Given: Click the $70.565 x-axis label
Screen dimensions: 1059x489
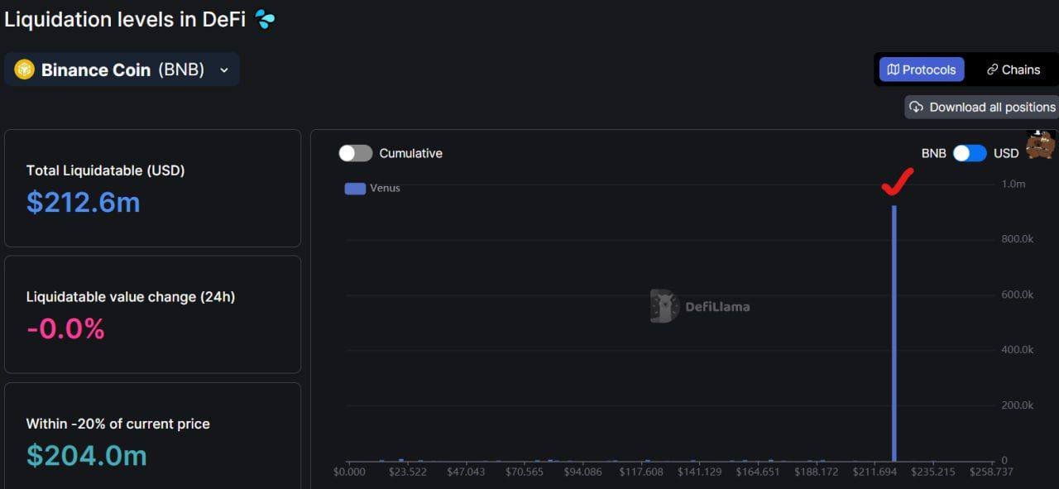Looking at the screenshot, I should 525,472.
